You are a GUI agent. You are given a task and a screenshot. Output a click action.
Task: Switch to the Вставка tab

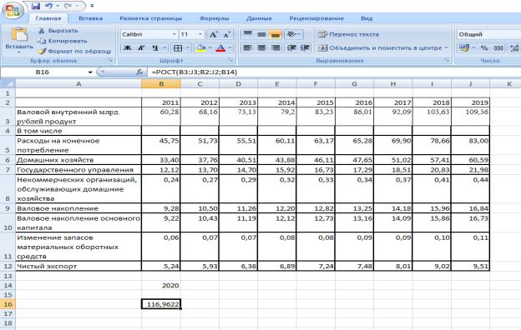90,18
